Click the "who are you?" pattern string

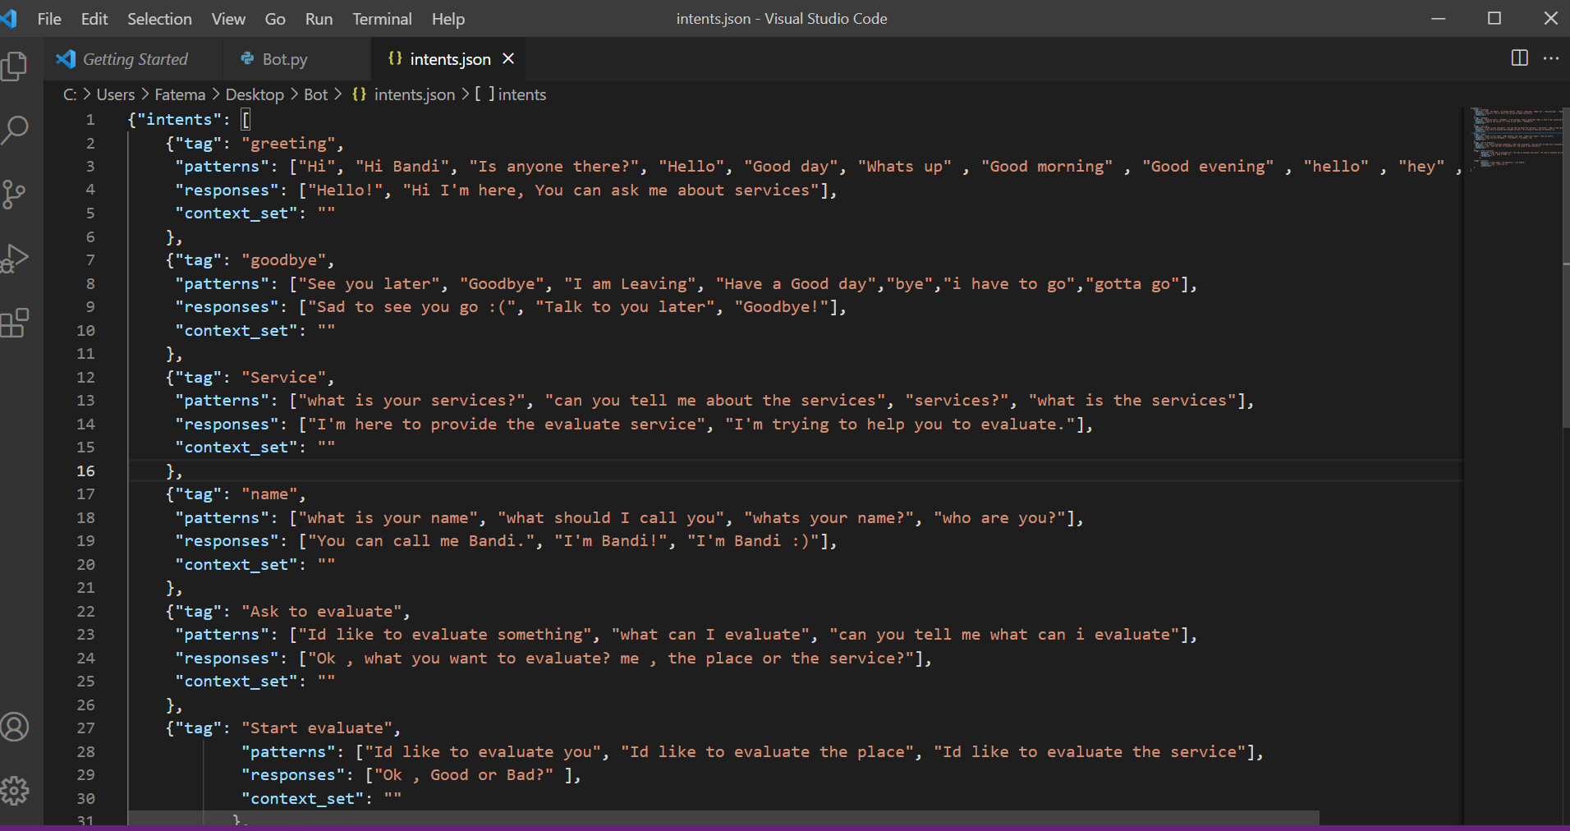(999, 518)
